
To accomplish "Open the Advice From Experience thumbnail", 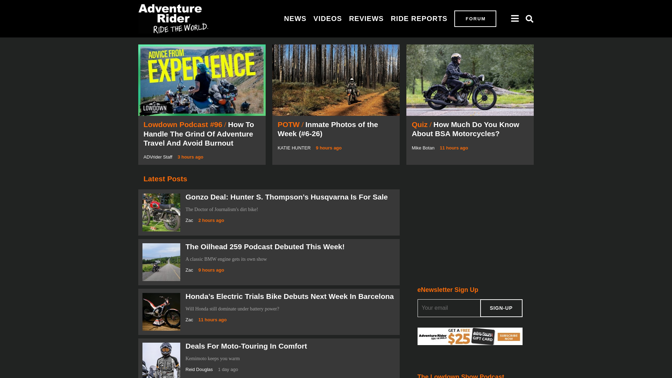I will pos(202,80).
